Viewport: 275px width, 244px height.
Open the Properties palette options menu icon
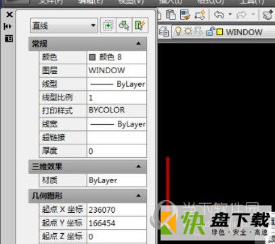tap(9, 39)
